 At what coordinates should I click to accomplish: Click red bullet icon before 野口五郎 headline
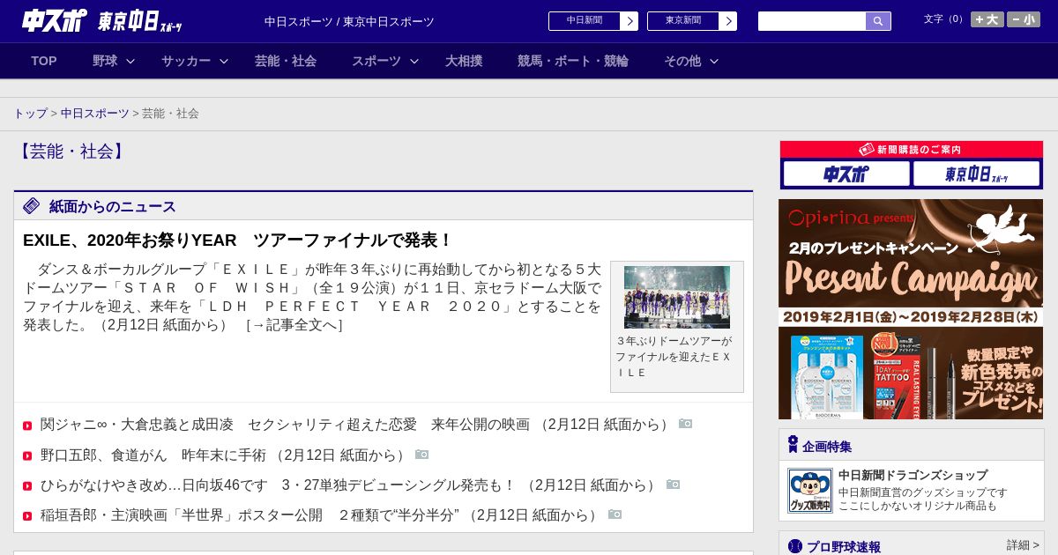pos(27,456)
